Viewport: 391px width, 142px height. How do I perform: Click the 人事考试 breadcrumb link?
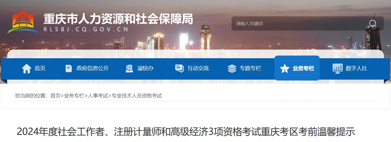click(x=98, y=96)
